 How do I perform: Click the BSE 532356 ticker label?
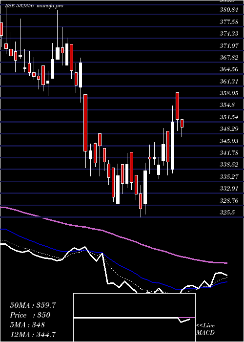point(20,6)
